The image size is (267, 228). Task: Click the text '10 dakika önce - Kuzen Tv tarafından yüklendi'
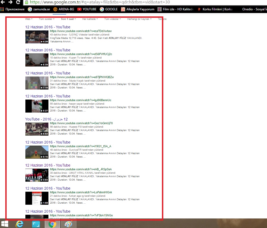(x=76, y=58)
